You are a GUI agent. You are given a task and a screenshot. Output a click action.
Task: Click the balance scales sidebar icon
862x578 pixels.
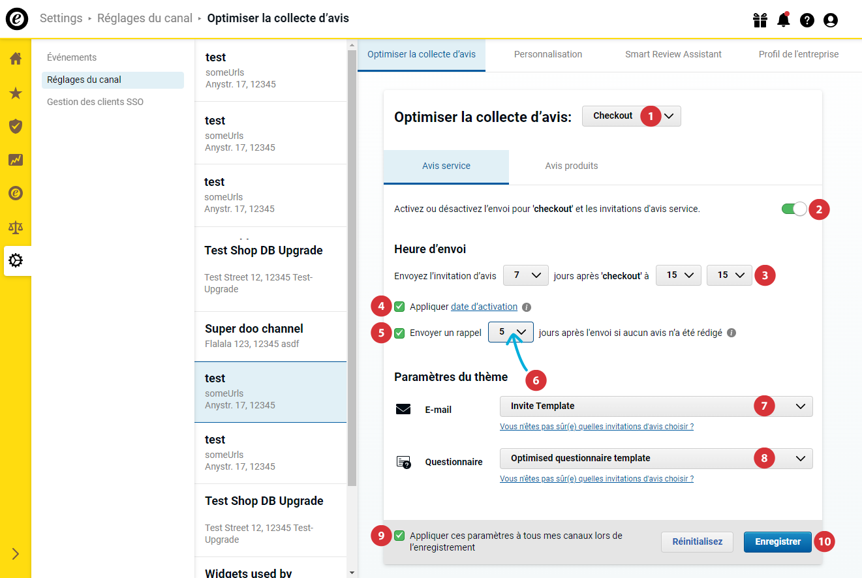(16, 227)
